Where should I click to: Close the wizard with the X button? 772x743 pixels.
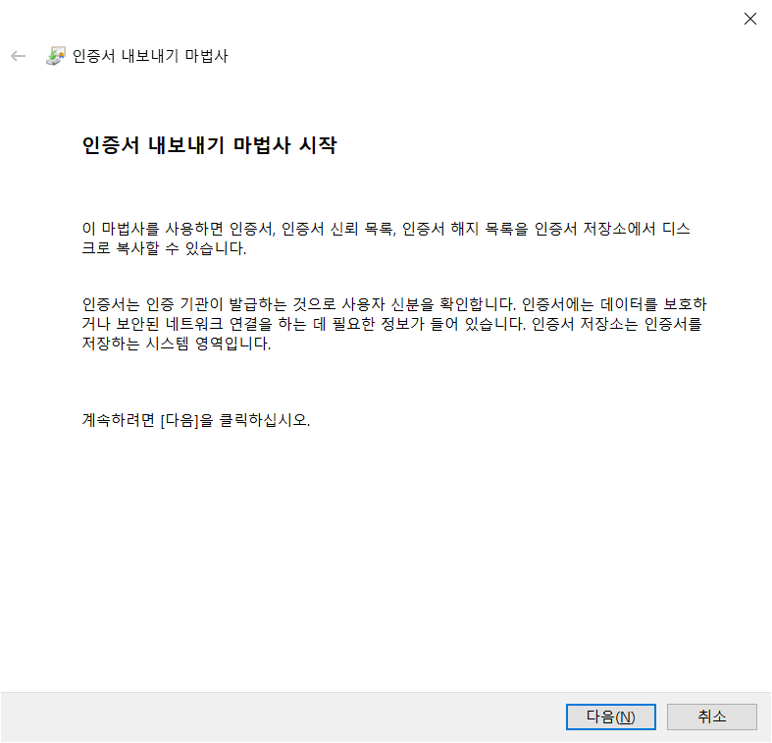click(x=749, y=19)
